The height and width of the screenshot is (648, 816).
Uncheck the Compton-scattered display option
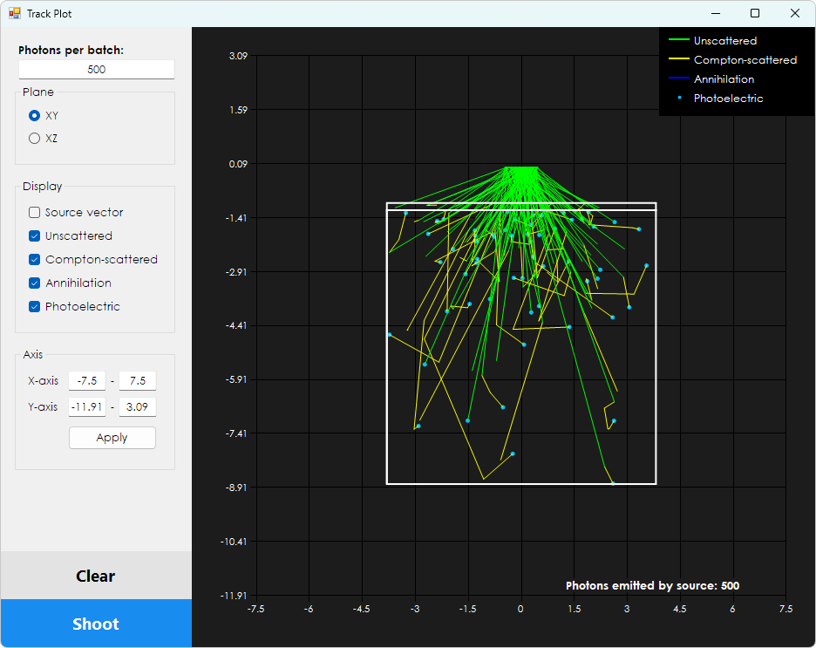point(33,259)
